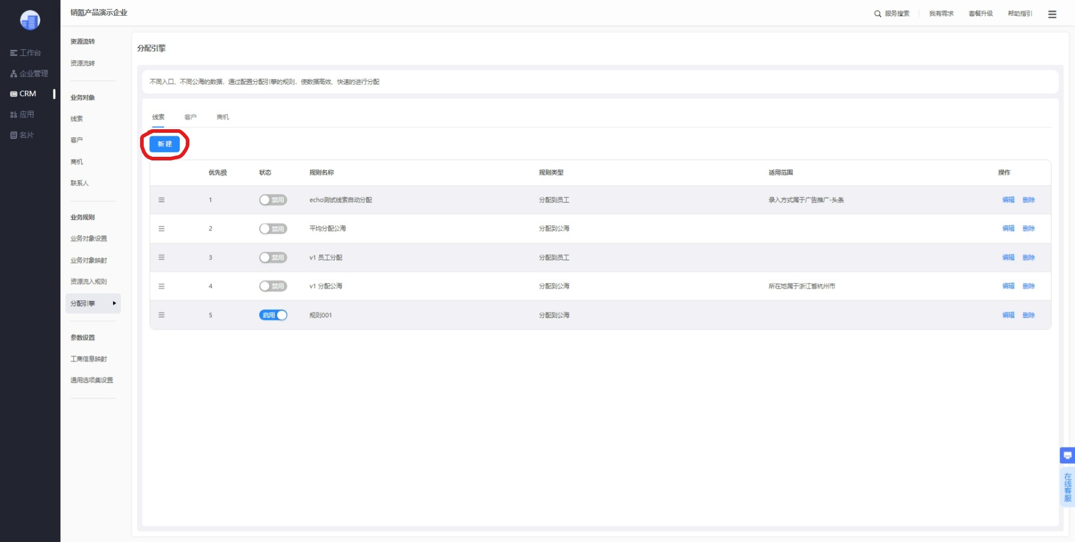Delete the v1 员工分配 rule
This screenshot has width=1075, height=542.
click(x=1029, y=257)
